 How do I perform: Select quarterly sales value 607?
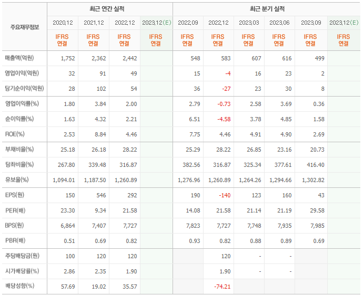click(x=256, y=58)
